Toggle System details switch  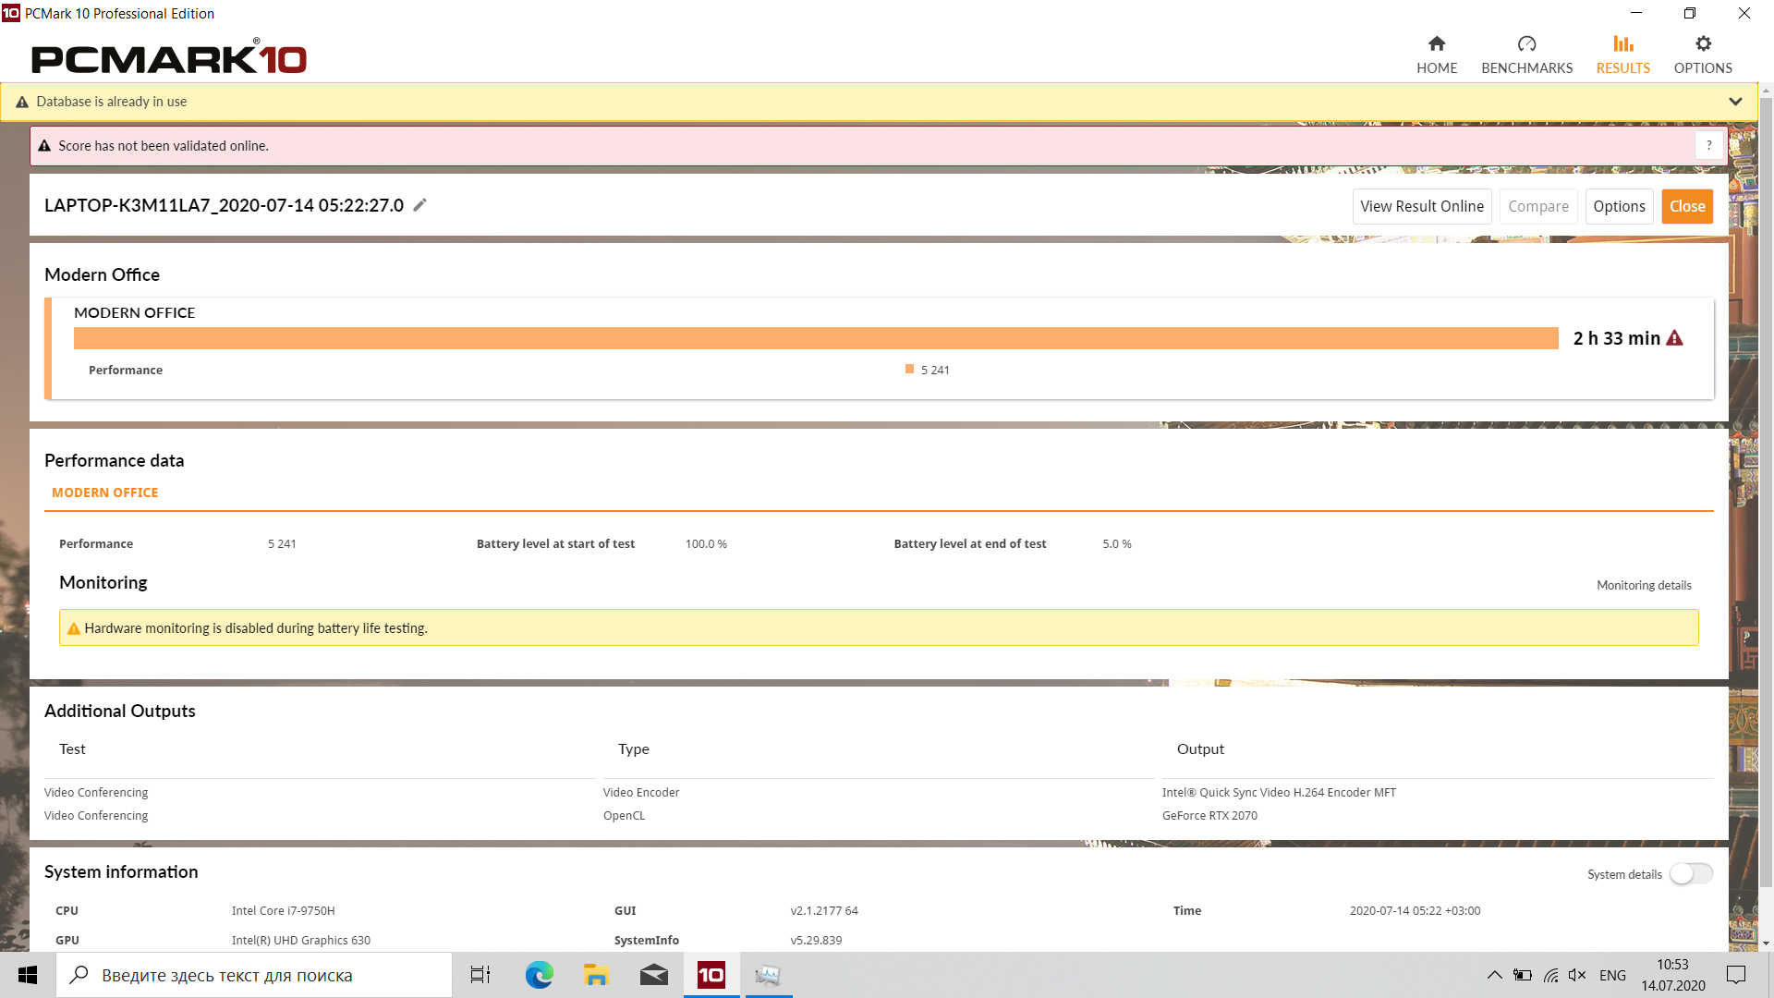(x=1691, y=874)
